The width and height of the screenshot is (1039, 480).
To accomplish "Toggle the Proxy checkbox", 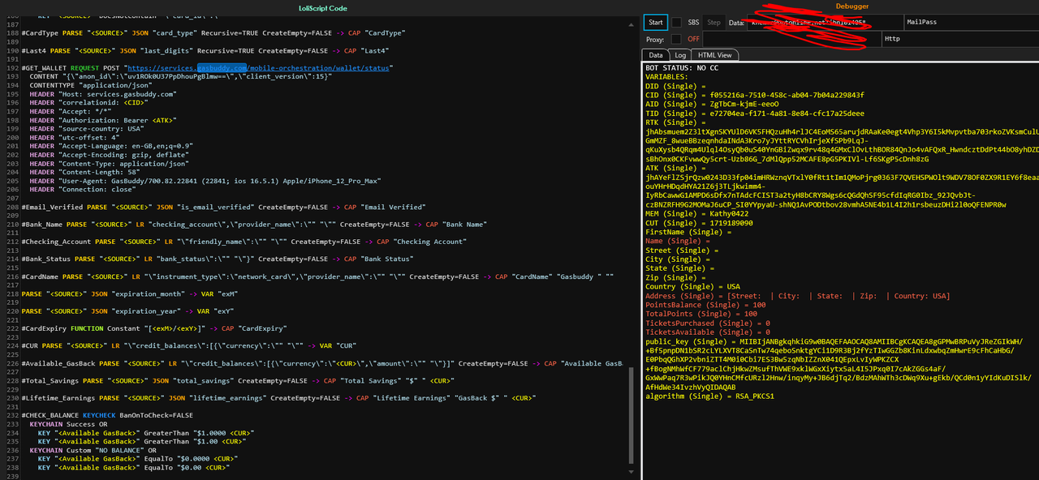I will [676, 39].
